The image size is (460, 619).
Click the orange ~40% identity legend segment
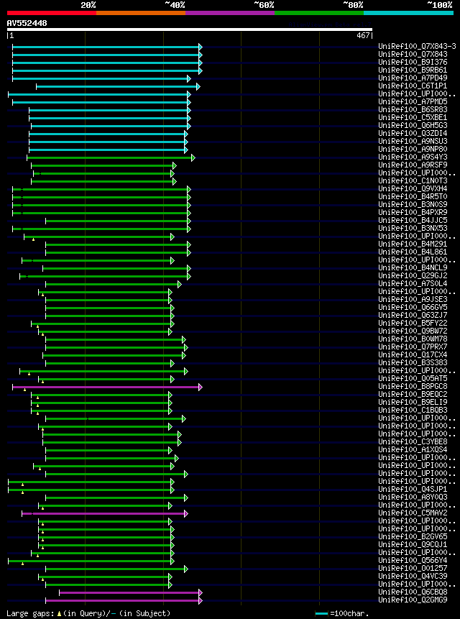(141, 13)
